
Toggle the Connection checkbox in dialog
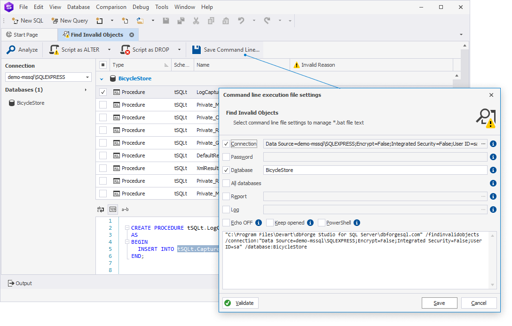[x=226, y=144]
